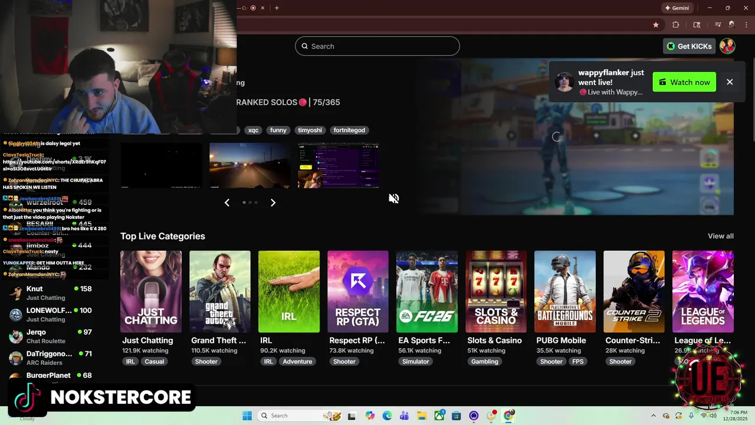This screenshot has height=425, width=755.
Task: Click the Shooter tag under Grand Theft Auto
Action: (206, 361)
